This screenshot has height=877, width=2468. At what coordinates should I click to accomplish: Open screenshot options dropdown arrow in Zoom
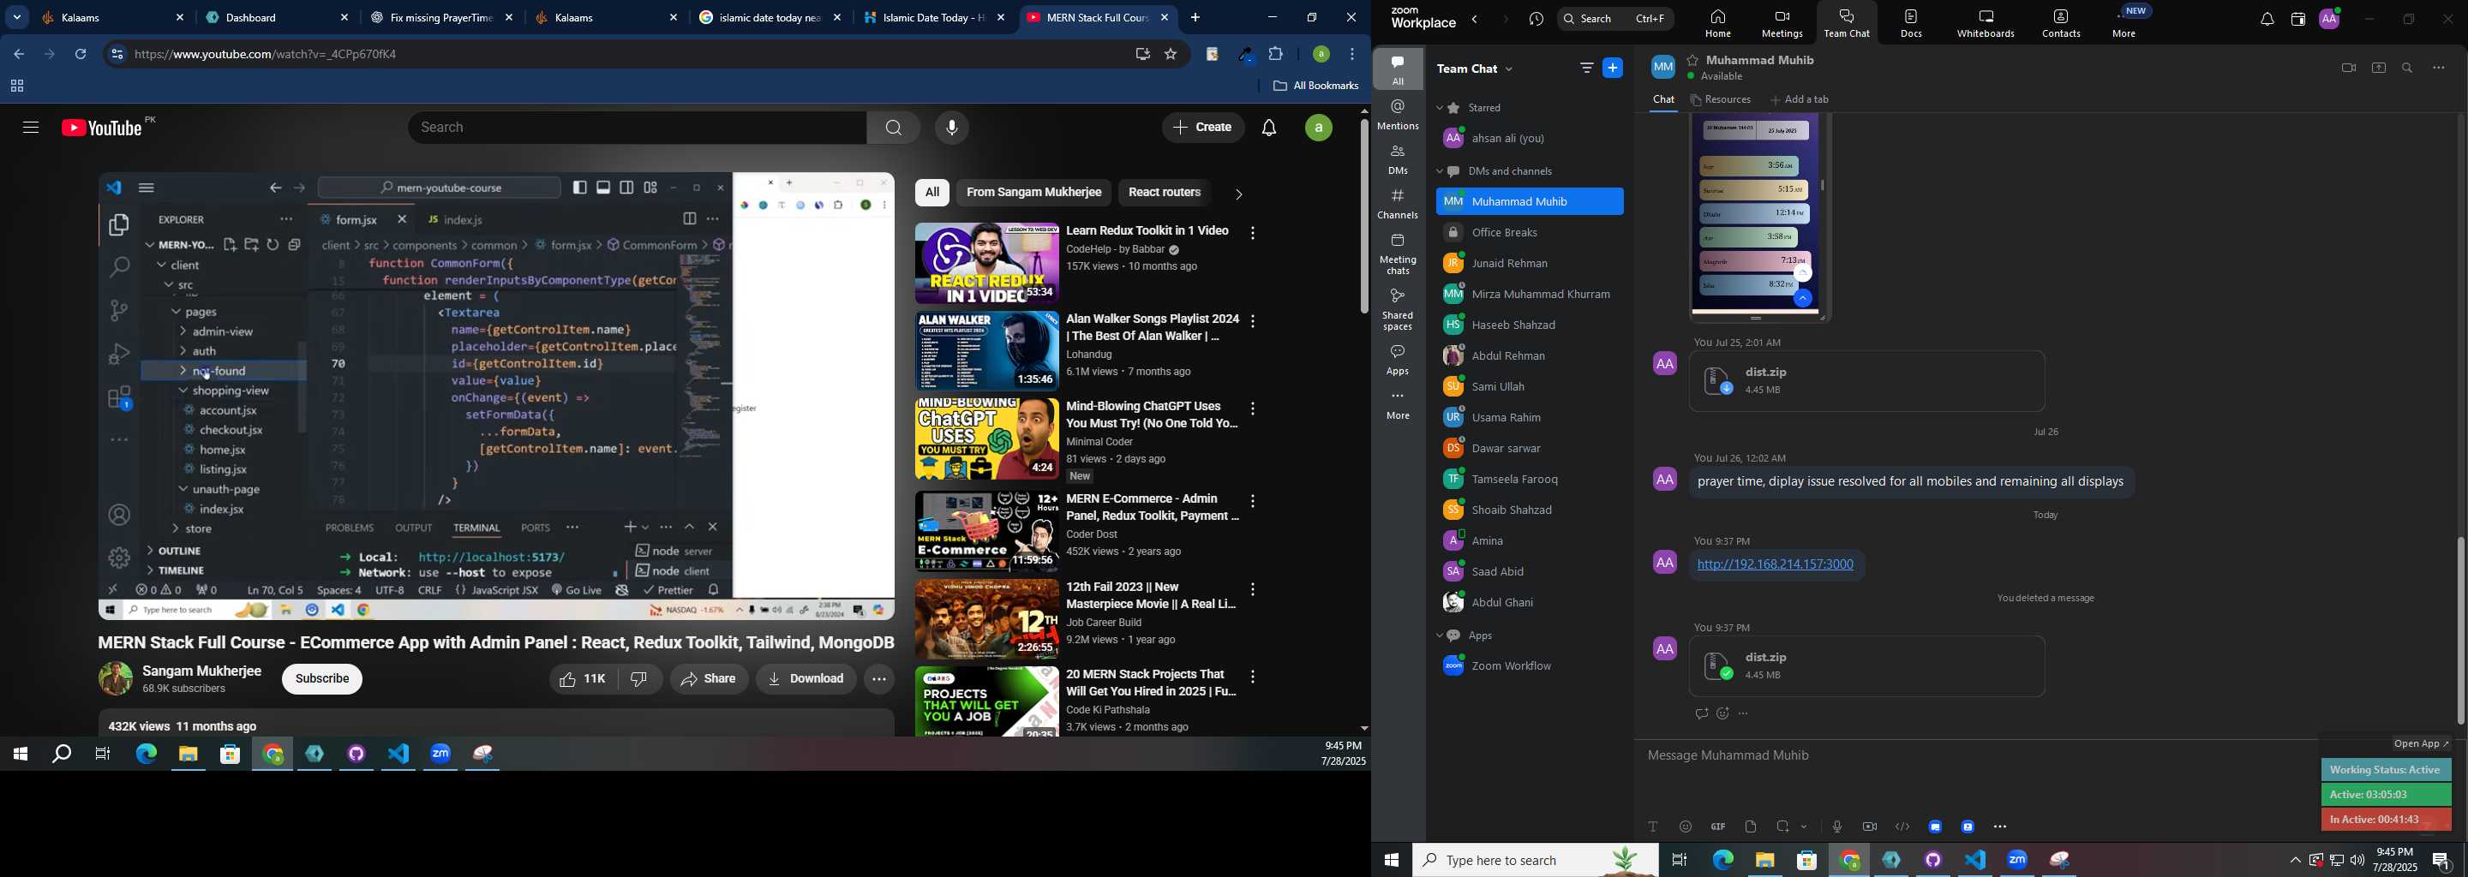point(1805,827)
